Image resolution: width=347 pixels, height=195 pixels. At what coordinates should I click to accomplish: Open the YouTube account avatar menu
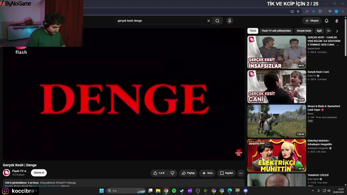tap(337, 21)
